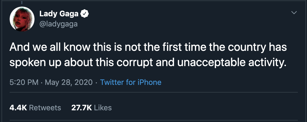Open the Lady Gaga display name
Screen dimensions: 307x122
[59, 14]
